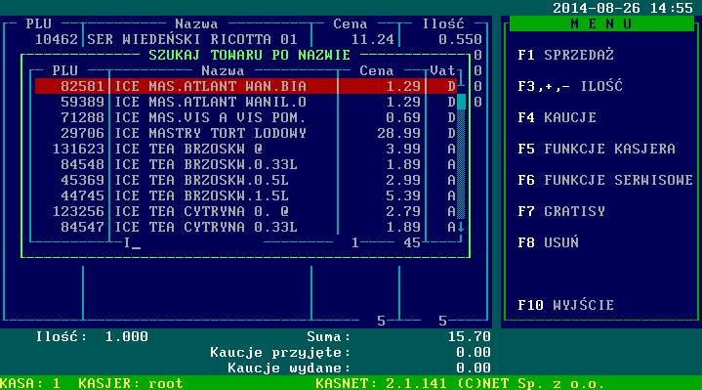Click receipt PLU 10462
The image size is (702, 390).
click(57, 39)
